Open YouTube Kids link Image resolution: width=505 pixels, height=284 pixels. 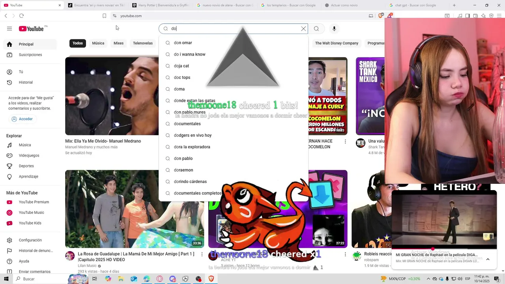[x=31, y=223]
